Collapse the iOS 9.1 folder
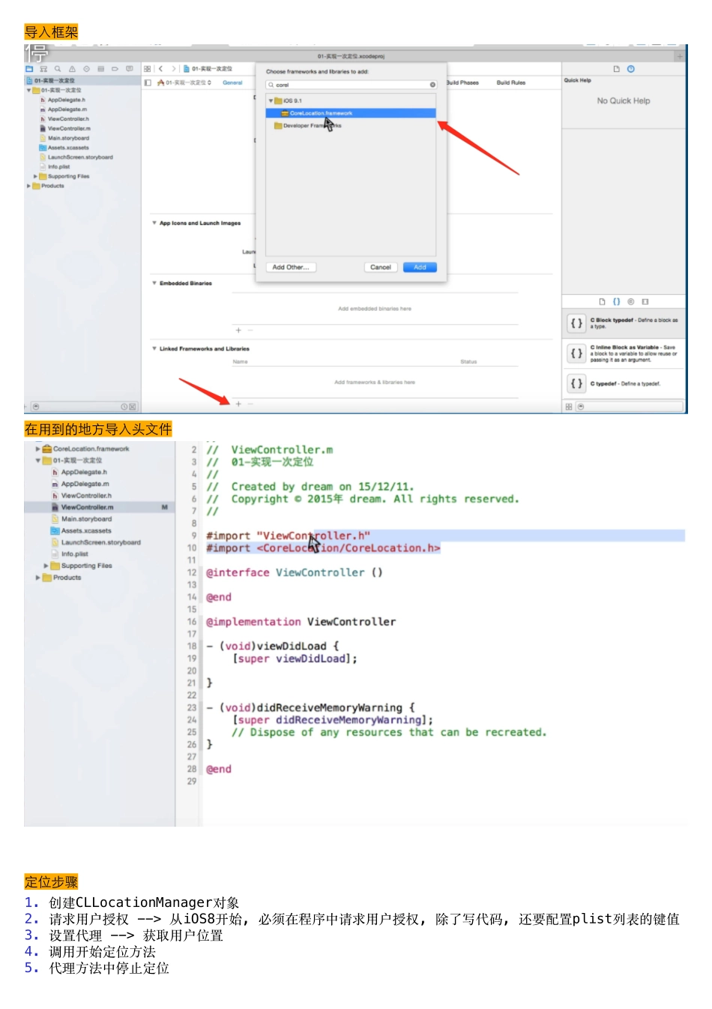The width and height of the screenshot is (712, 1009). (x=271, y=101)
